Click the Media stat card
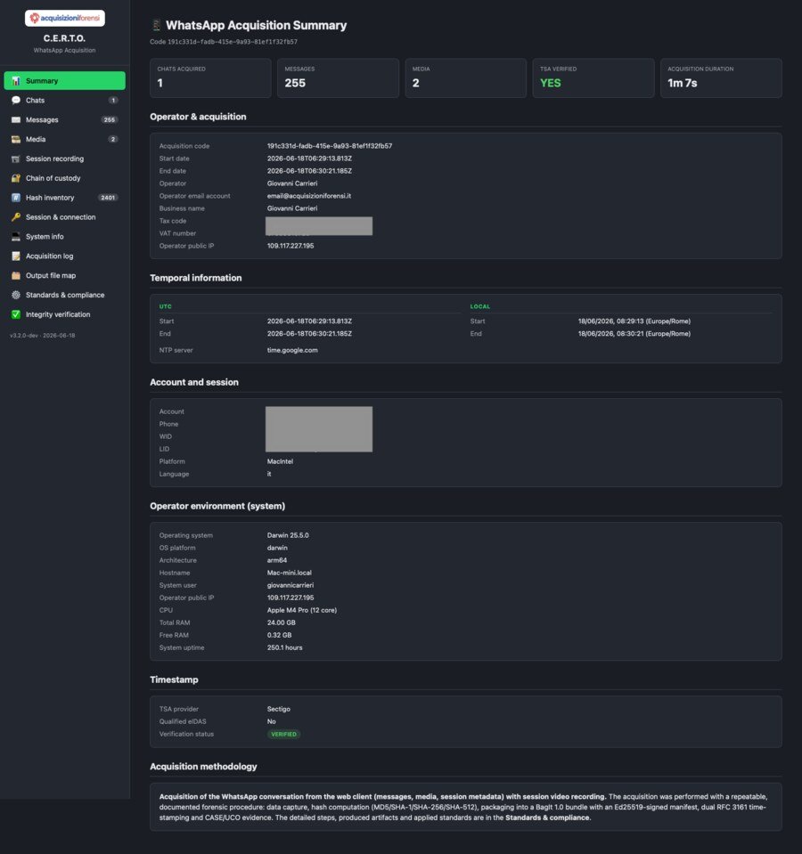Viewport: 802px width, 854px height. click(x=465, y=77)
